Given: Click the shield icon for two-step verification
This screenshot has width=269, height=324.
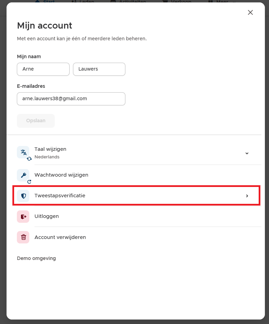Looking at the screenshot, I should pyautogui.click(x=23, y=196).
